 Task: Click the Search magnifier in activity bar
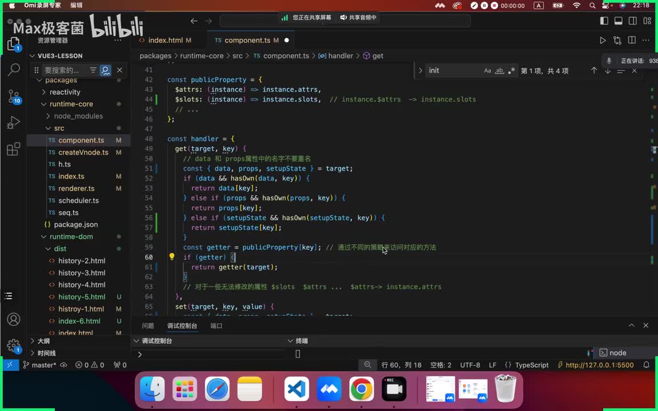14,70
